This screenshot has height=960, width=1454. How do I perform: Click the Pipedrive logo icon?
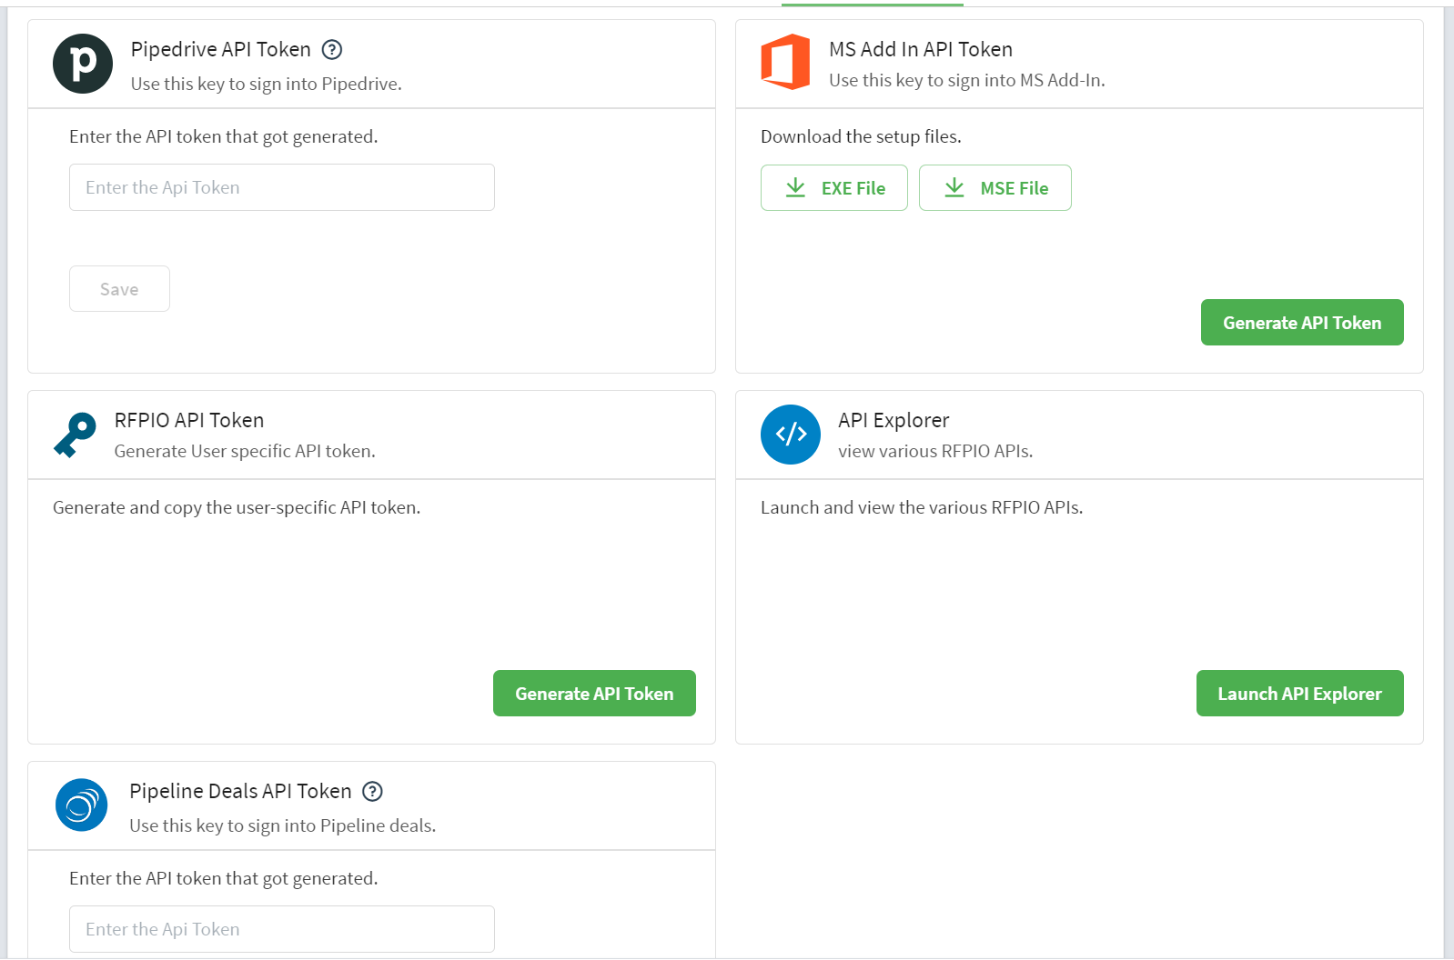tap(83, 64)
